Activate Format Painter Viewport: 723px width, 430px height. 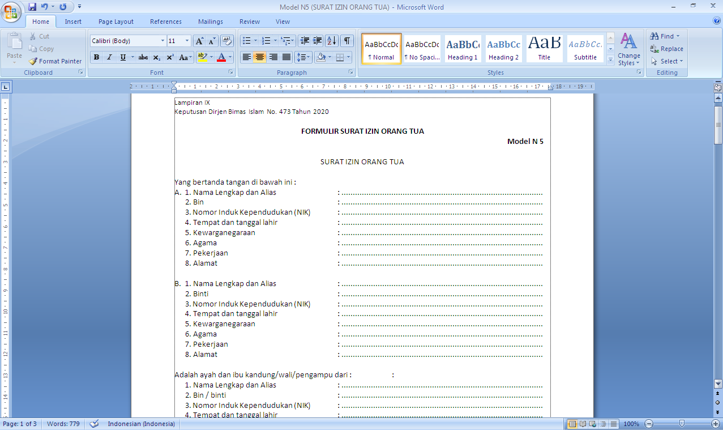[55, 61]
